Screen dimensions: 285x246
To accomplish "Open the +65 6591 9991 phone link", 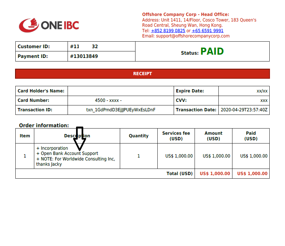I will 208,31.
